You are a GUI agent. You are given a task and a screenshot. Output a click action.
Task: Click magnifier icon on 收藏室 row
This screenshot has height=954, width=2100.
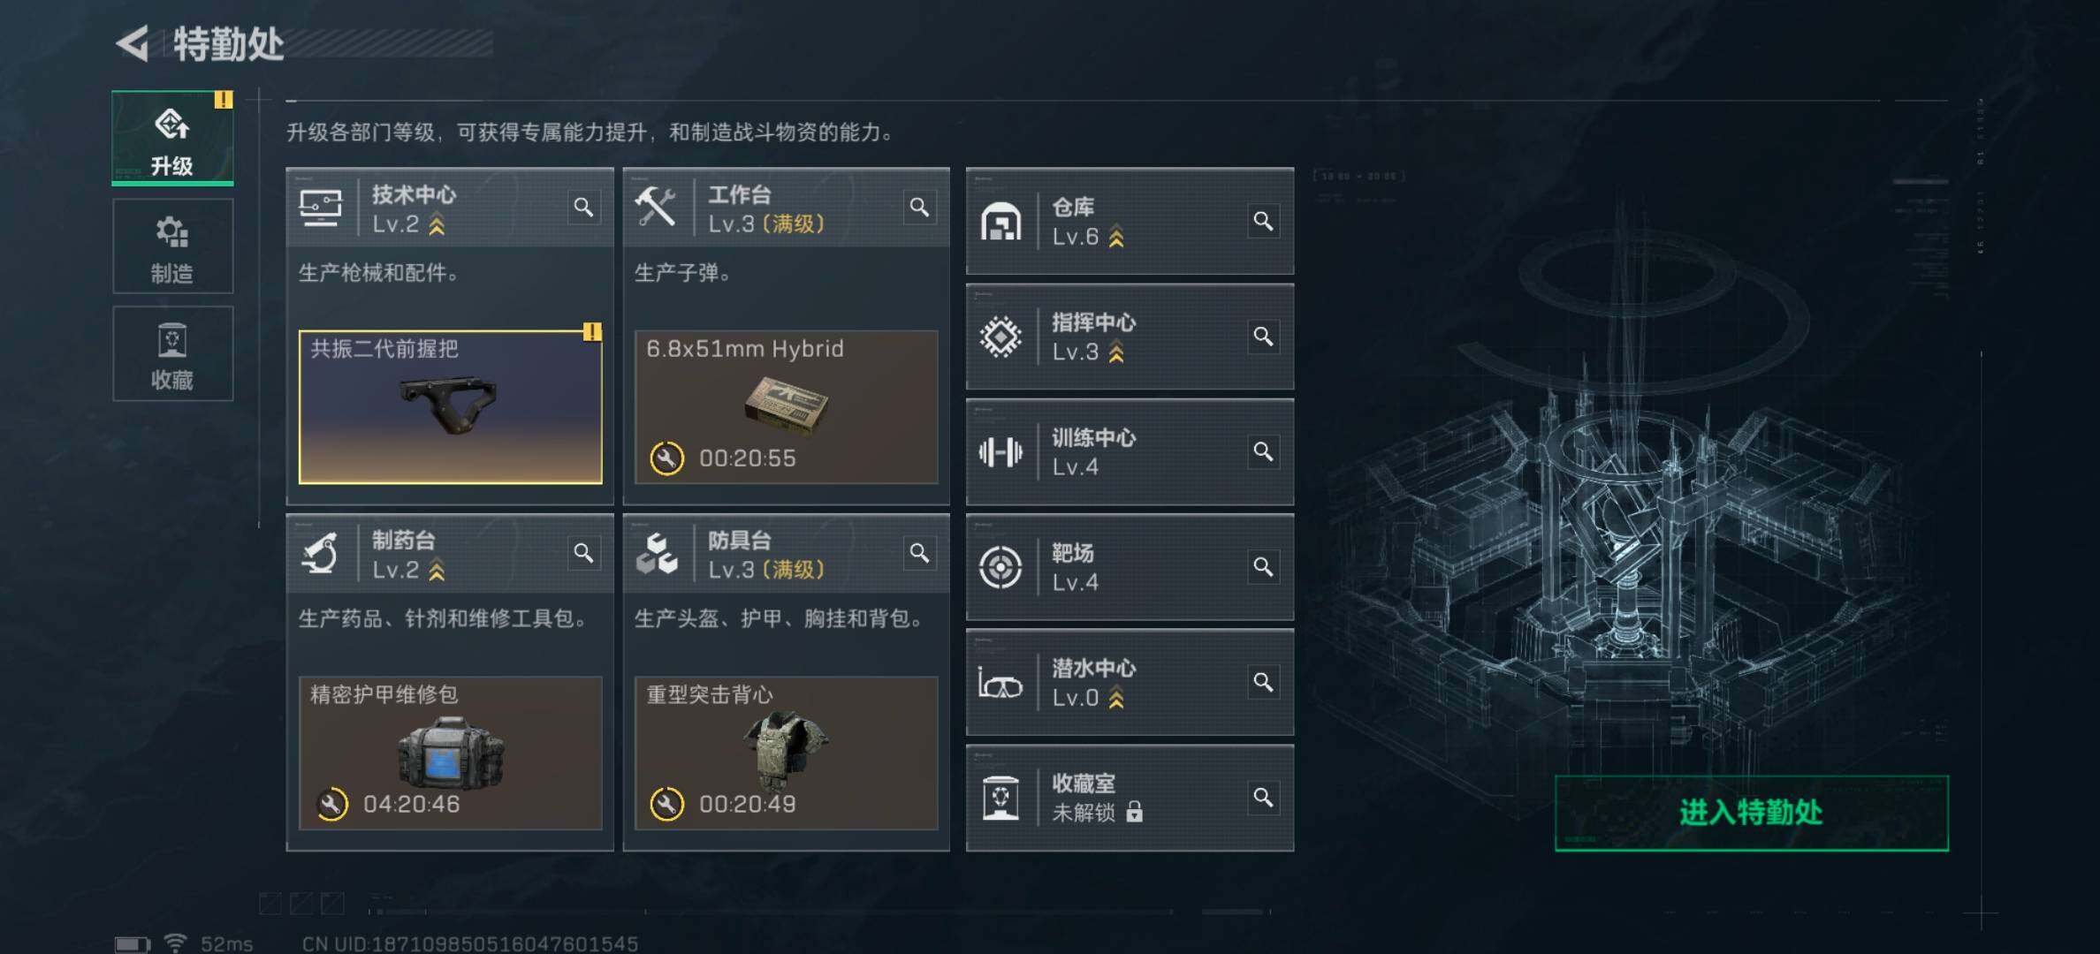pos(1263,798)
